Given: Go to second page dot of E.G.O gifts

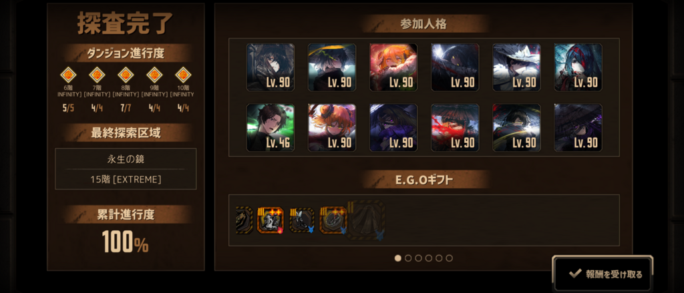Looking at the screenshot, I should [408, 258].
